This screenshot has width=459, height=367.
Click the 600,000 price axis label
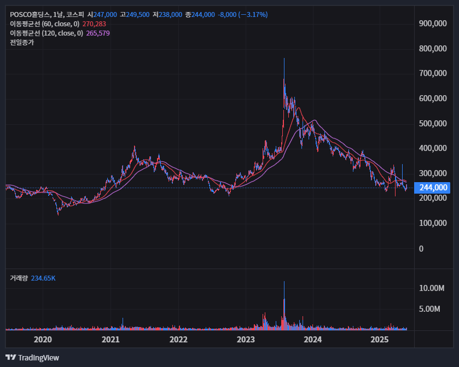[x=433, y=98]
